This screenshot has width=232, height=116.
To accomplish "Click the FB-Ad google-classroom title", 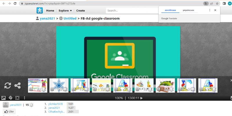I will click(100, 19).
